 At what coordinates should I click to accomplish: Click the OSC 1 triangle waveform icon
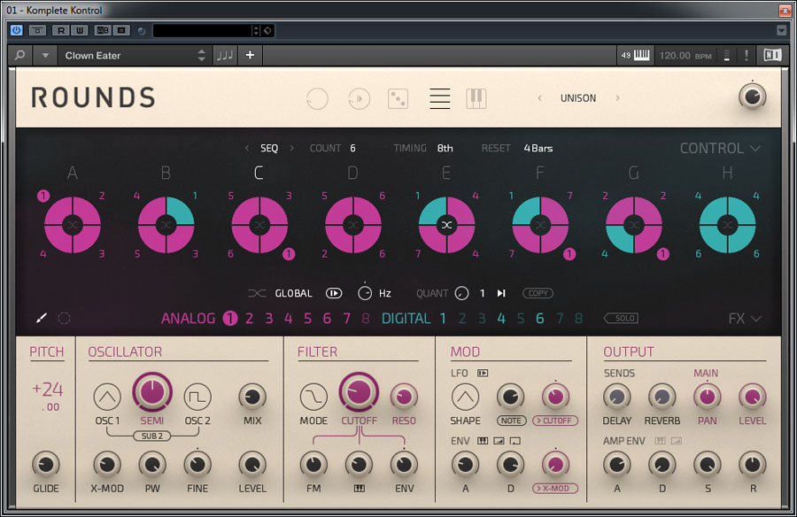coord(107,397)
